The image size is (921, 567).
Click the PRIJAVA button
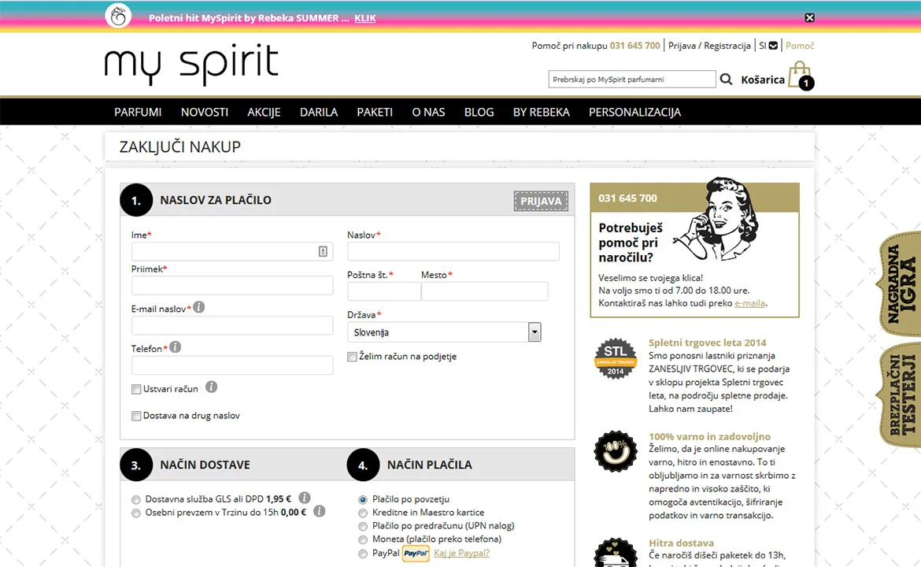(x=540, y=201)
